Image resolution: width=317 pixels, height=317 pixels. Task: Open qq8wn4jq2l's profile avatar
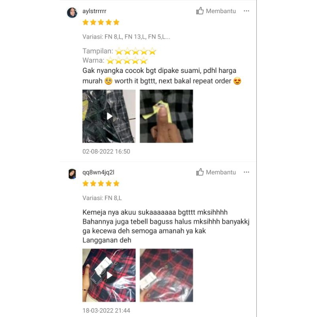(72, 174)
